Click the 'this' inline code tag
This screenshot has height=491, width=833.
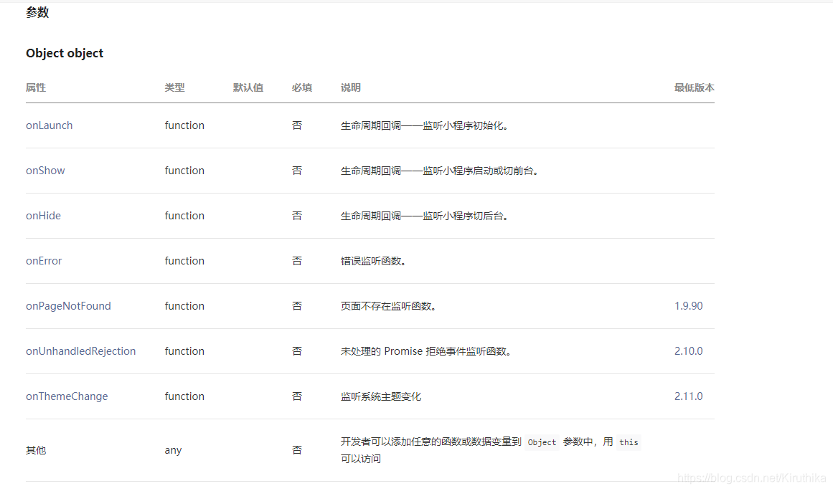pyautogui.click(x=629, y=442)
